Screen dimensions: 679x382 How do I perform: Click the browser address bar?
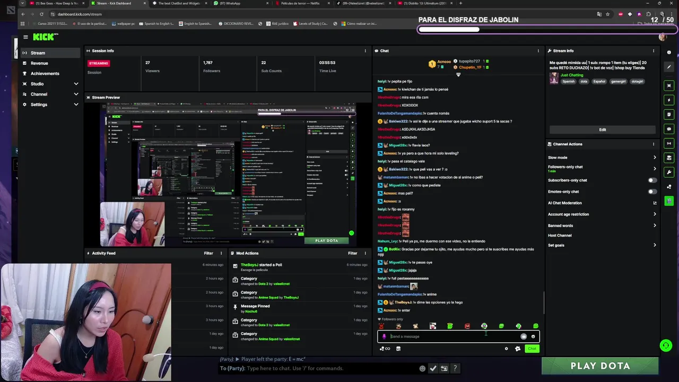pyautogui.click(x=318, y=14)
